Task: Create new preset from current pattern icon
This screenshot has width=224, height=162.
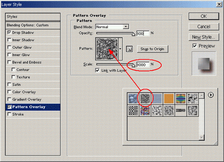Action: 130,49
